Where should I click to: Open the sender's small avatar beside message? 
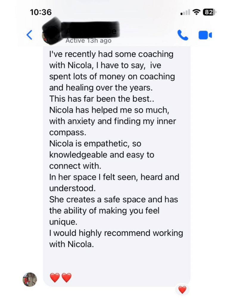pyautogui.click(x=30, y=279)
